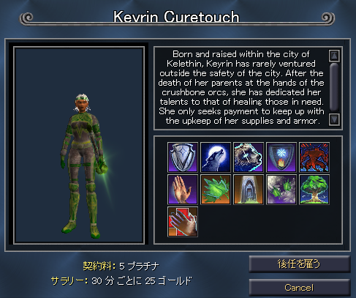
Task: Click the 後任を雇う hire button
Action: pyautogui.click(x=300, y=264)
